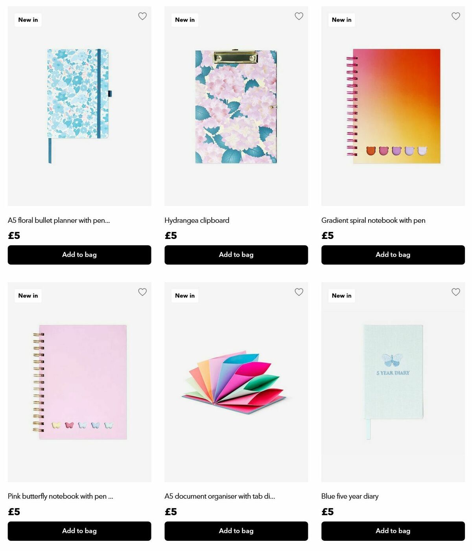Toggle wishlist heart for Pink butterfly notebook
Viewport: 472px width, 551px height.
(142, 292)
